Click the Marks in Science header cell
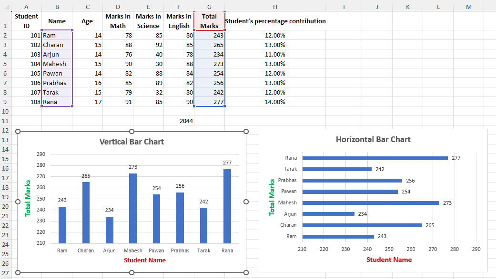This screenshot has width=496, height=279. [x=148, y=21]
